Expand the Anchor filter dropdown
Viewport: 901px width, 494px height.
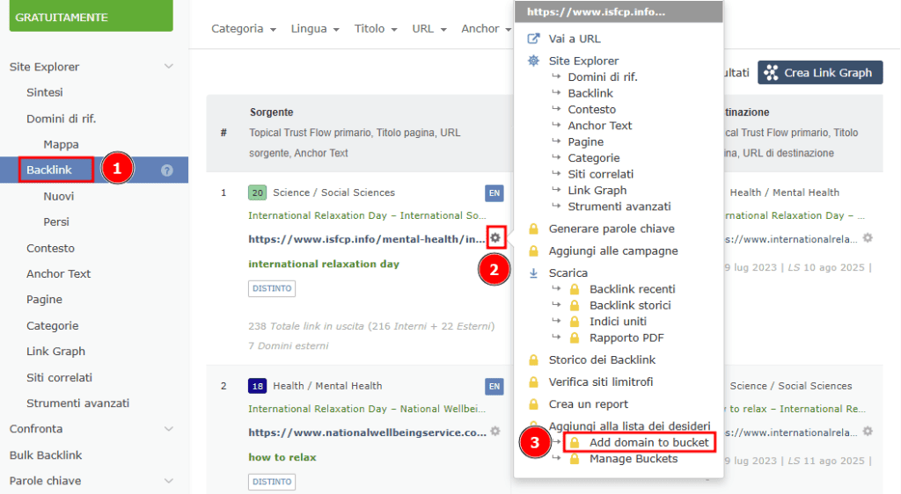coord(486,29)
